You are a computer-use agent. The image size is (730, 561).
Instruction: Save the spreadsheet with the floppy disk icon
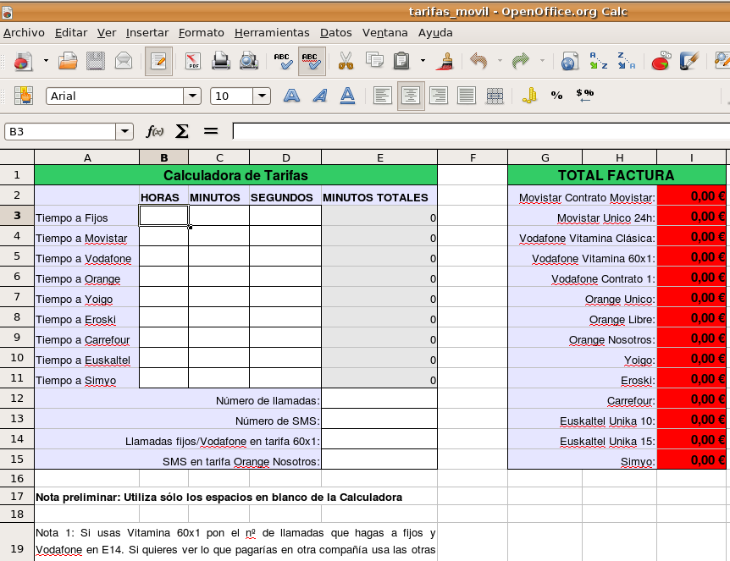pyautogui.click(x=96, y=61)
